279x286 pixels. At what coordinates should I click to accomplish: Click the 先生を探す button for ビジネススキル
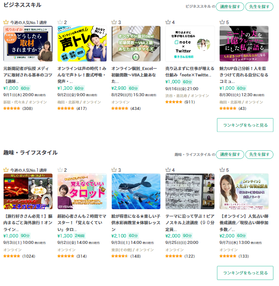(x=259, y=7)
